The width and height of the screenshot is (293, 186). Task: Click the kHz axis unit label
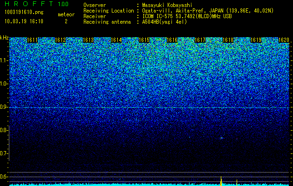(x=4, y=38)
